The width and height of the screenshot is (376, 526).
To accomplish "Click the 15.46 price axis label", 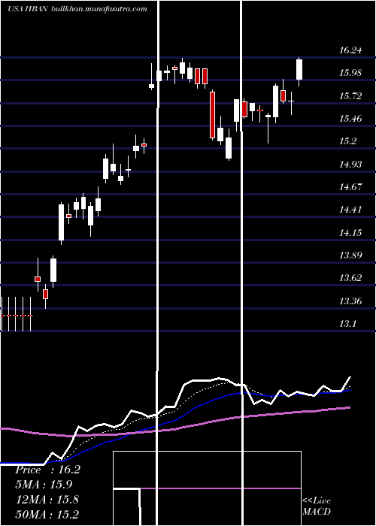I will pyautogui.click(x=350, y=119).
